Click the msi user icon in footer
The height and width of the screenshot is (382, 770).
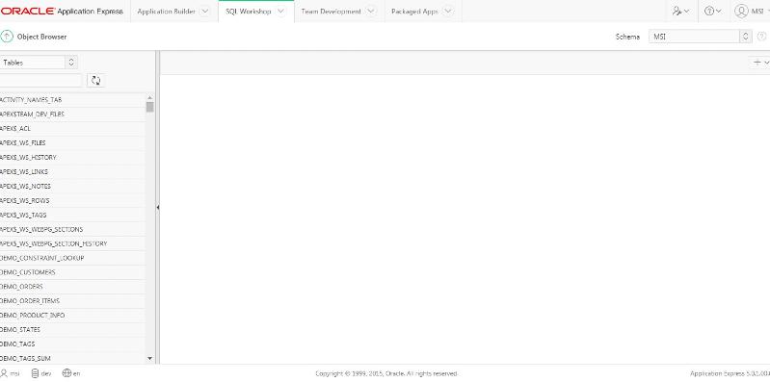click(4, 373)
